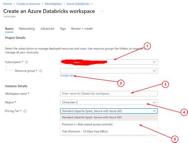Screen dimensions: 188x143
Task: Click the Home breadcrumb link
Action: 8,4
